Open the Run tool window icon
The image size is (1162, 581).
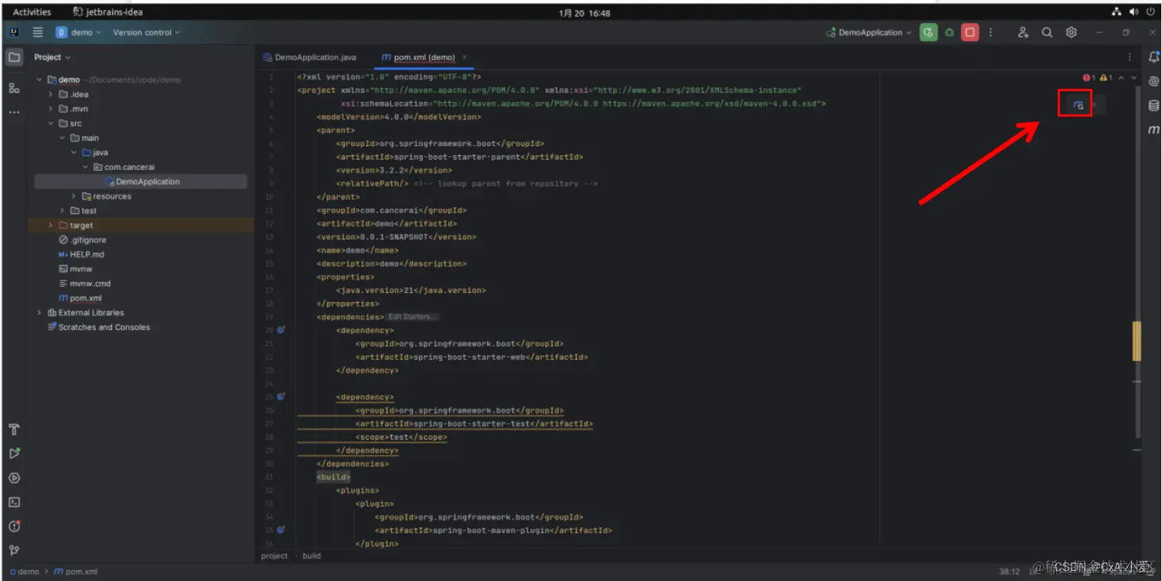tap(14, 454)
